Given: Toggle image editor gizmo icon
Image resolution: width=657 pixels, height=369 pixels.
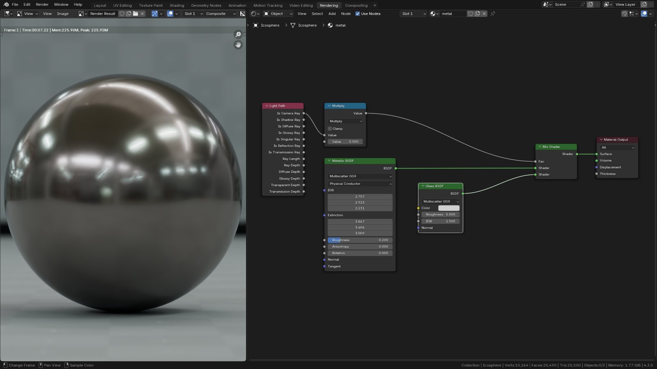Looking at the screenshot, I should [x=154, y=14].
